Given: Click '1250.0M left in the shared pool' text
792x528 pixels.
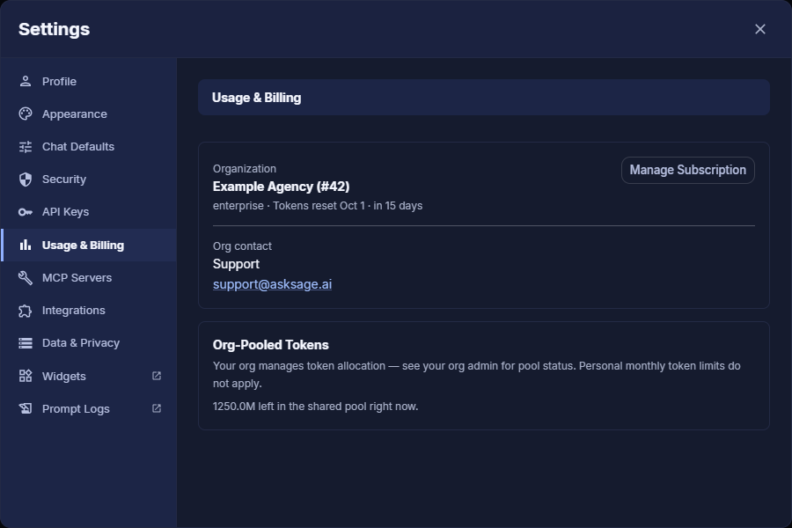Looking at the screenshot, I should [315, 407].
